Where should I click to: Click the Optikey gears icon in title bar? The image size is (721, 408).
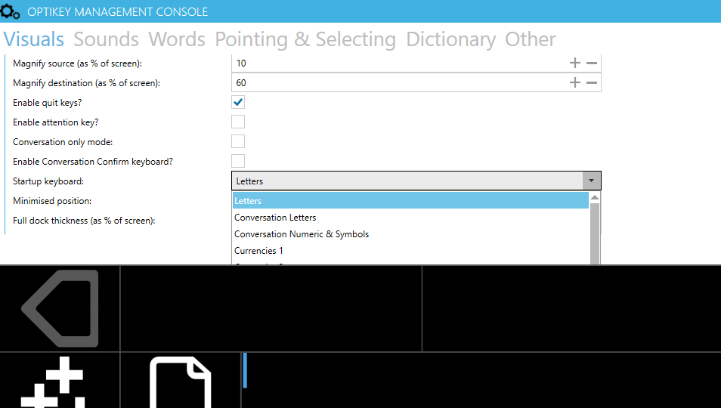pos(10,11)
